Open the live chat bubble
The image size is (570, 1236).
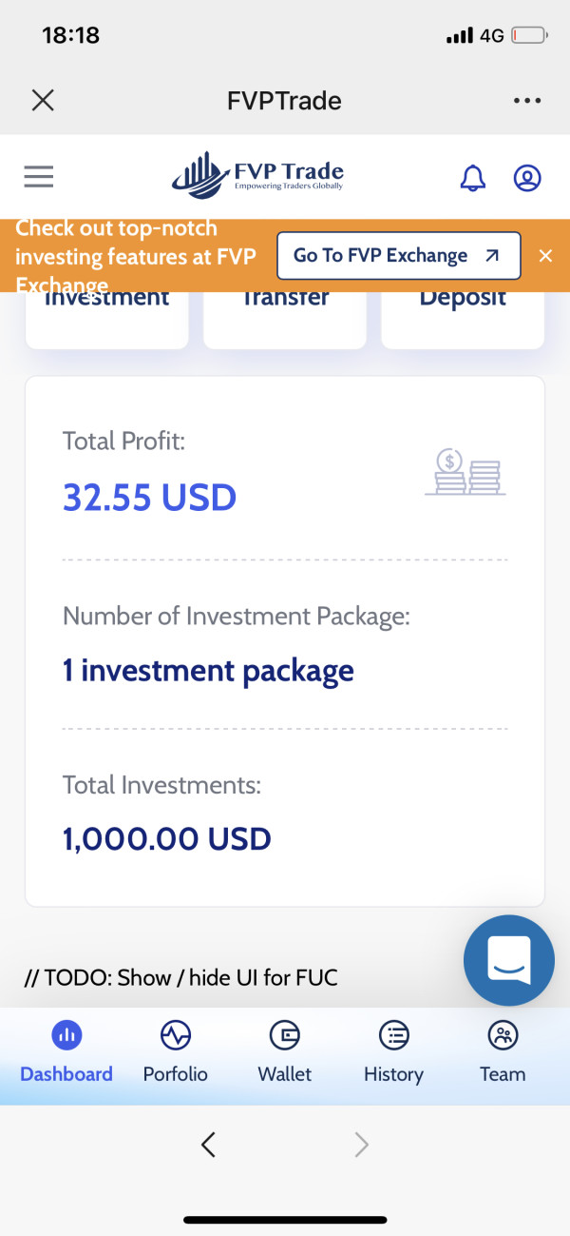coord(509,961)
